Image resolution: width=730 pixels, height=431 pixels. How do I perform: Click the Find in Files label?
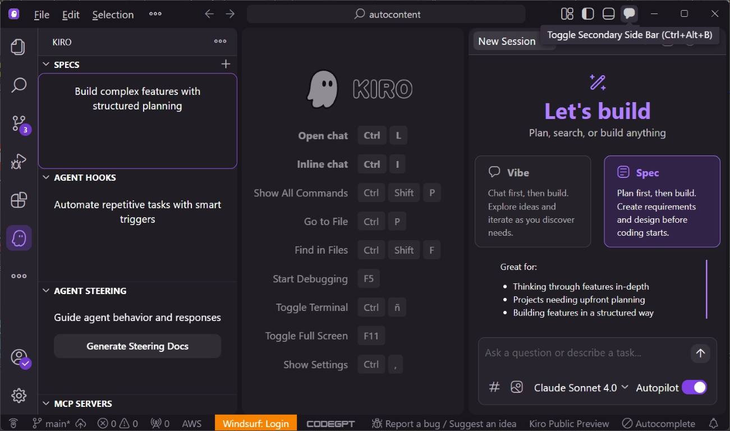click(x=322, y=250)
